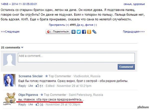
Task: Click the Поделиться share button
Action: 58,32
